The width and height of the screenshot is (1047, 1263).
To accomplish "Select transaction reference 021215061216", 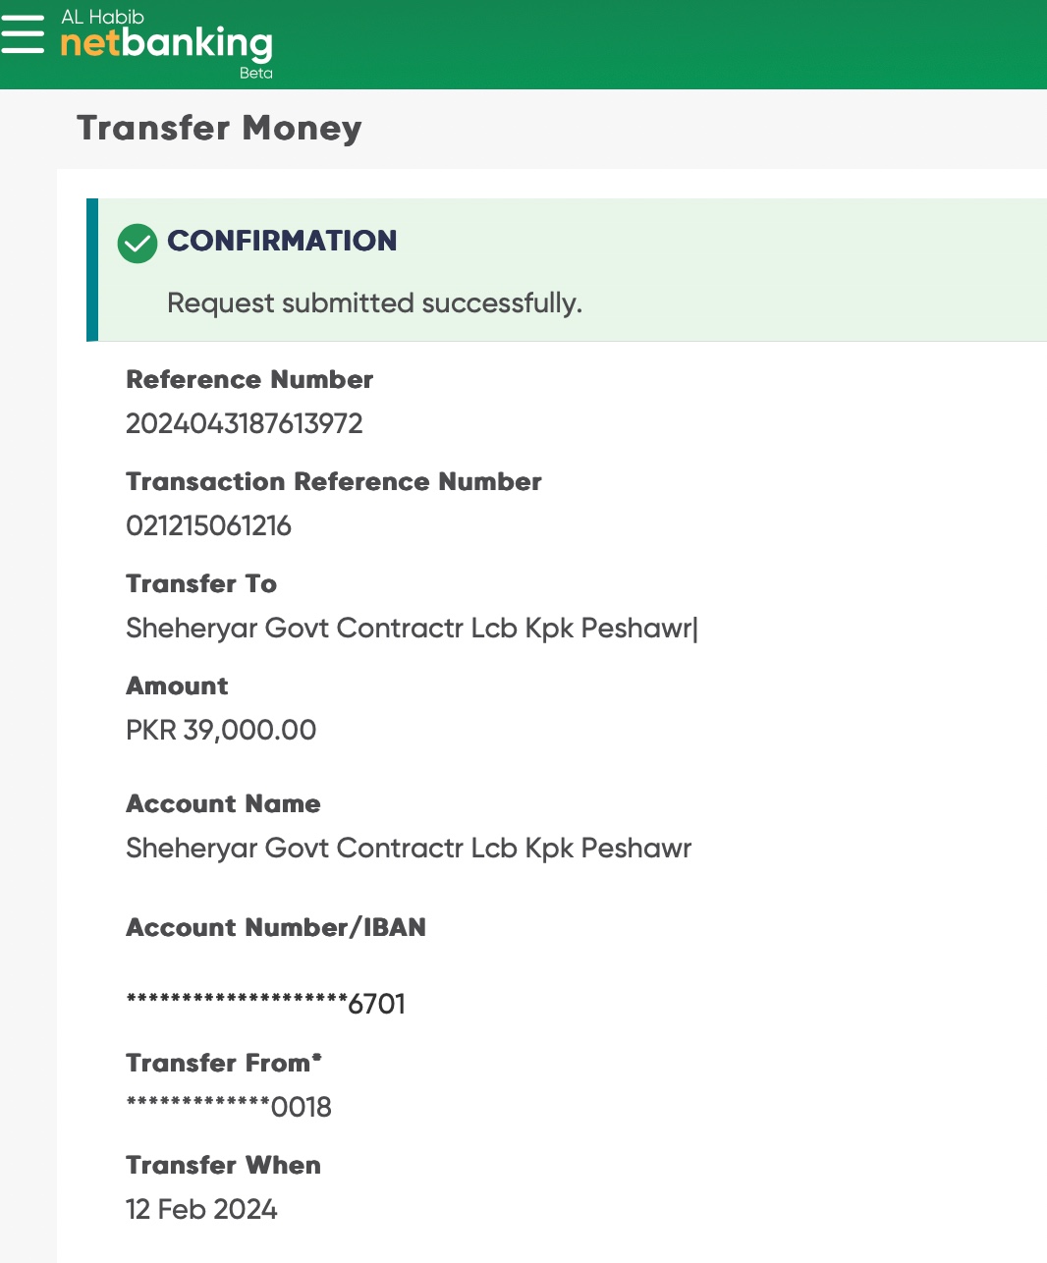I will pyautogui.click(x=208, y=526).
